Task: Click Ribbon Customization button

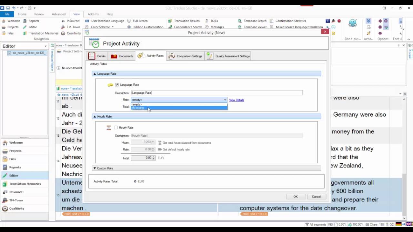Action: [x=145, y=27]
